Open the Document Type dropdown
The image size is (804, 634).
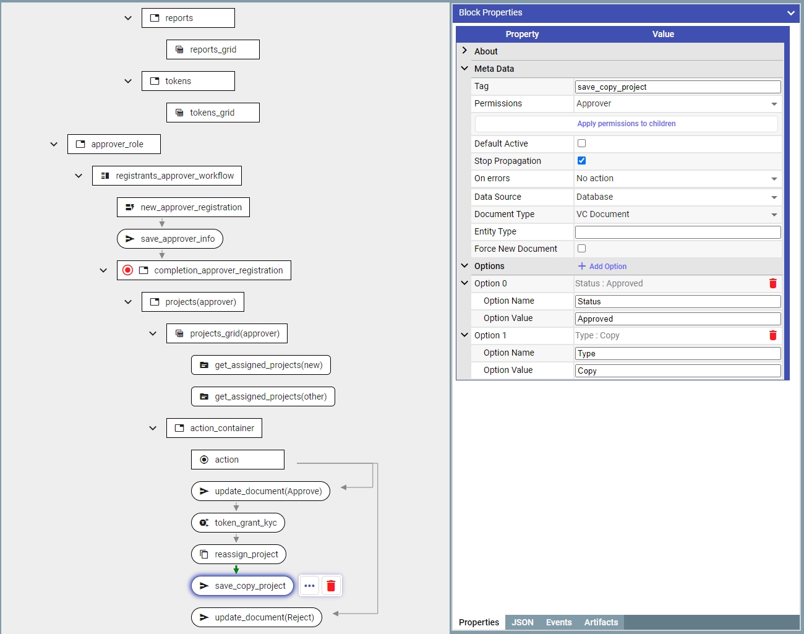[677, 215]
